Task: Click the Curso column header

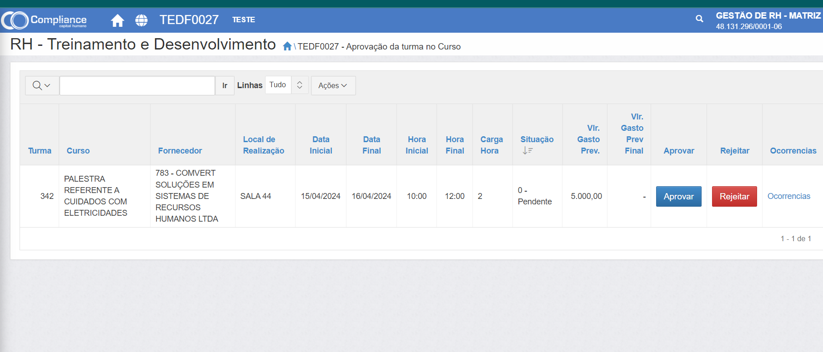Action: 78,151
